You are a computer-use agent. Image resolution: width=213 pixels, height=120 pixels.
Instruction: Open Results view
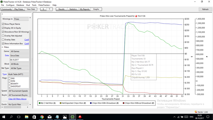coord(61,9)
